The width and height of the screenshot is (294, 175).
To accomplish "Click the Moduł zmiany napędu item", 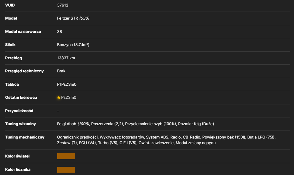I will (196, 143).
